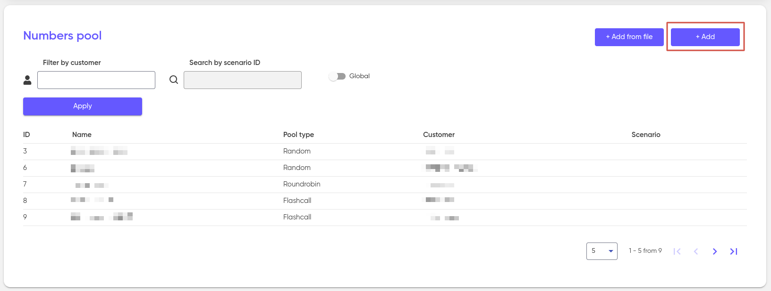
Task: Select the pool row with ID 3
Action: coord(385,152)
